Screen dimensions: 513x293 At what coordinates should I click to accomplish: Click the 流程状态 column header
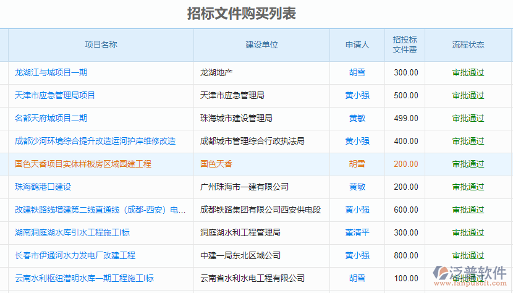pyautogui.click(x=468, y=45)
